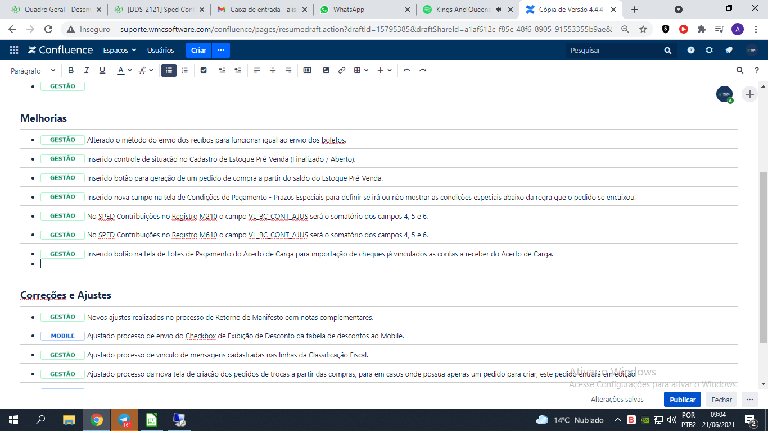Toggle the bullet list button

tap(169, 70)
